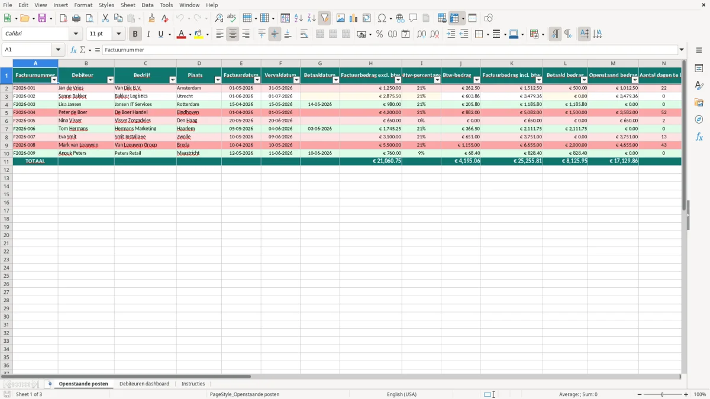Image resolution: width=710 pixels, height=399 pixels.
Task: Insert a hyperlink
Action: (400, 18)
